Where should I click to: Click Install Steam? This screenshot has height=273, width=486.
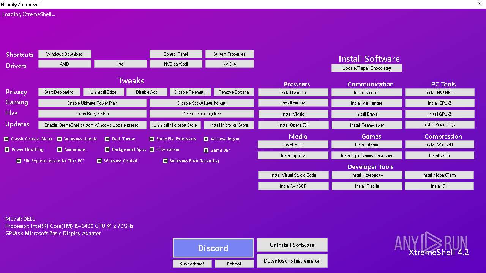[x=367, y=144]
